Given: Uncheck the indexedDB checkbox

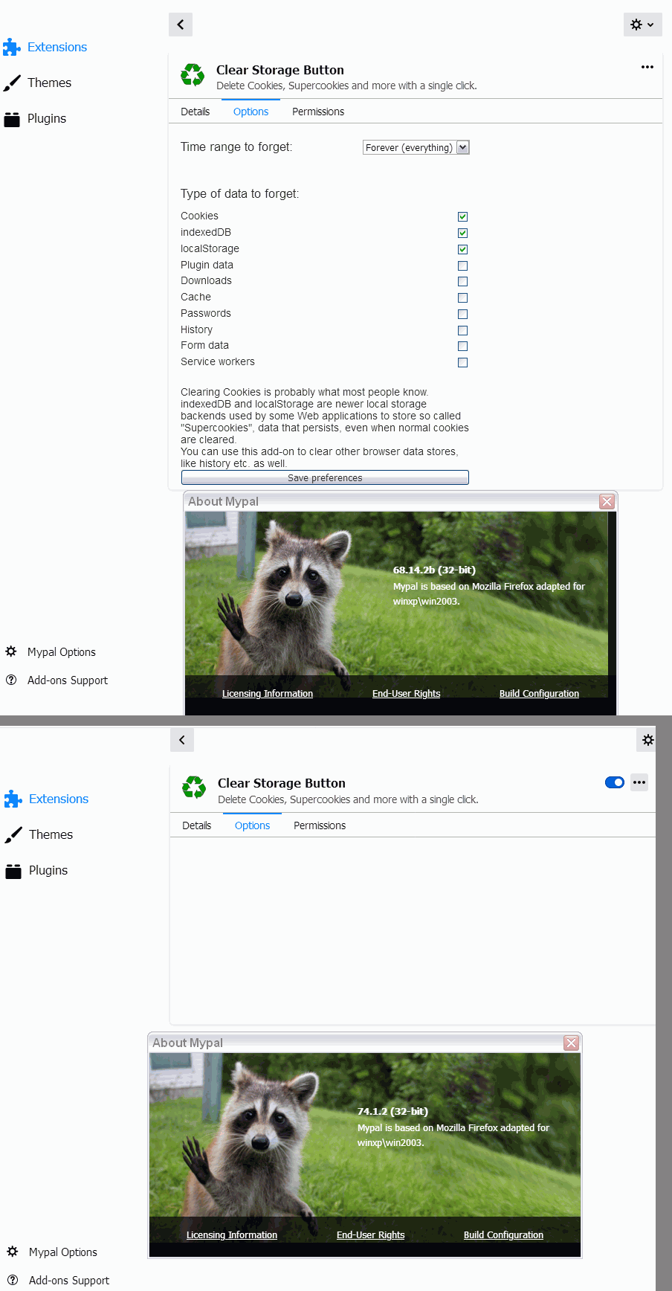Looking at the screenshot, I should pyautogui.click(x=462, y=233).
